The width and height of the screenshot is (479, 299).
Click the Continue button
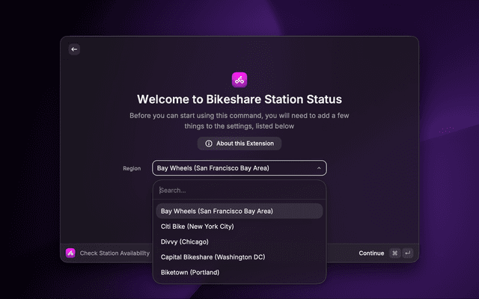371,253
